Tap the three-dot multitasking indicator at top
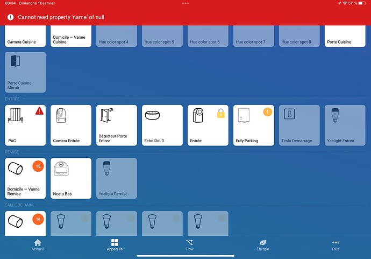 pyautogui.click(x=185, y=3)
